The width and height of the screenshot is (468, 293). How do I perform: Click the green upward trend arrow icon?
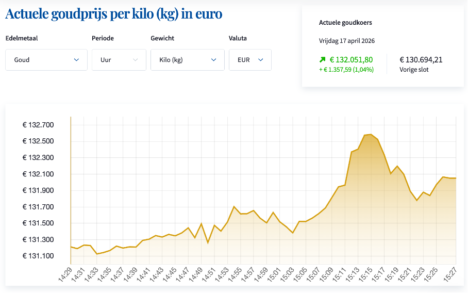point(323,60)
